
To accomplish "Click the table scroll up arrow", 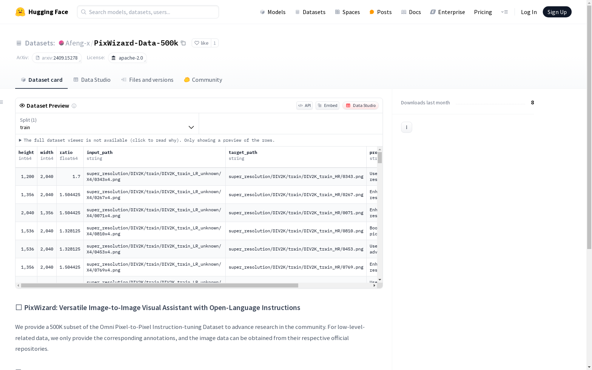I will point(380,149).
